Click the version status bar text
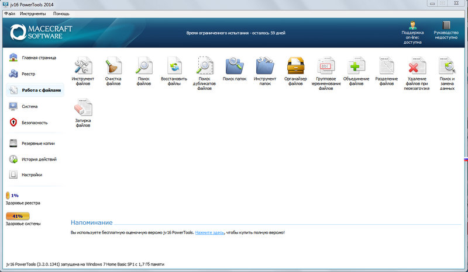 (x=85, y=264)
